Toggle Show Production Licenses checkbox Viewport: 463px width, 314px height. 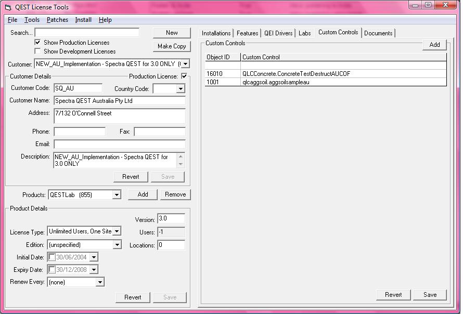tap(37, 43)
